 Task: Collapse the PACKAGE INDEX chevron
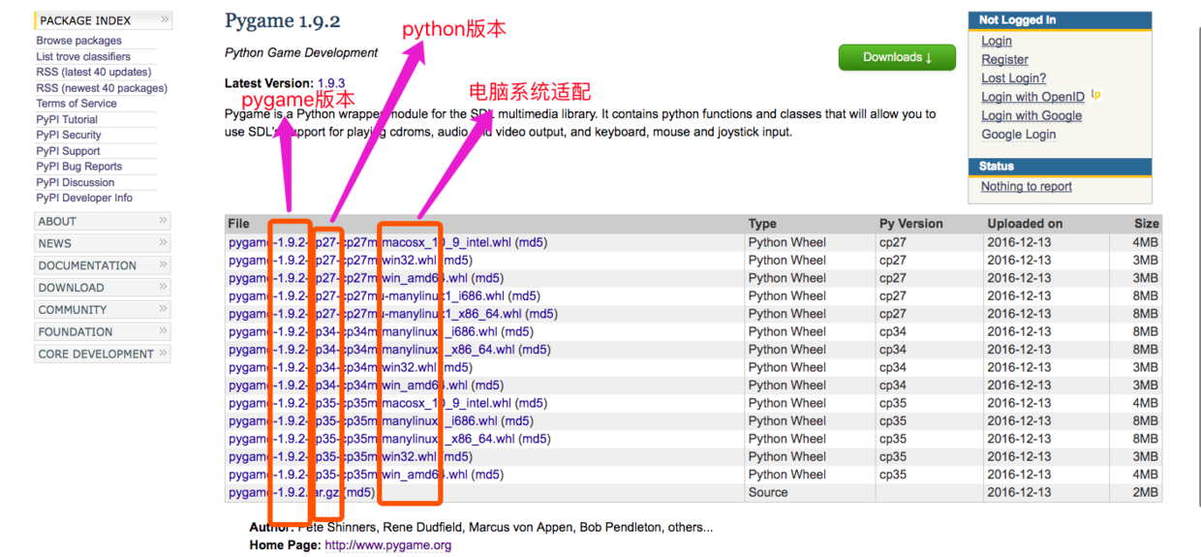165,19
